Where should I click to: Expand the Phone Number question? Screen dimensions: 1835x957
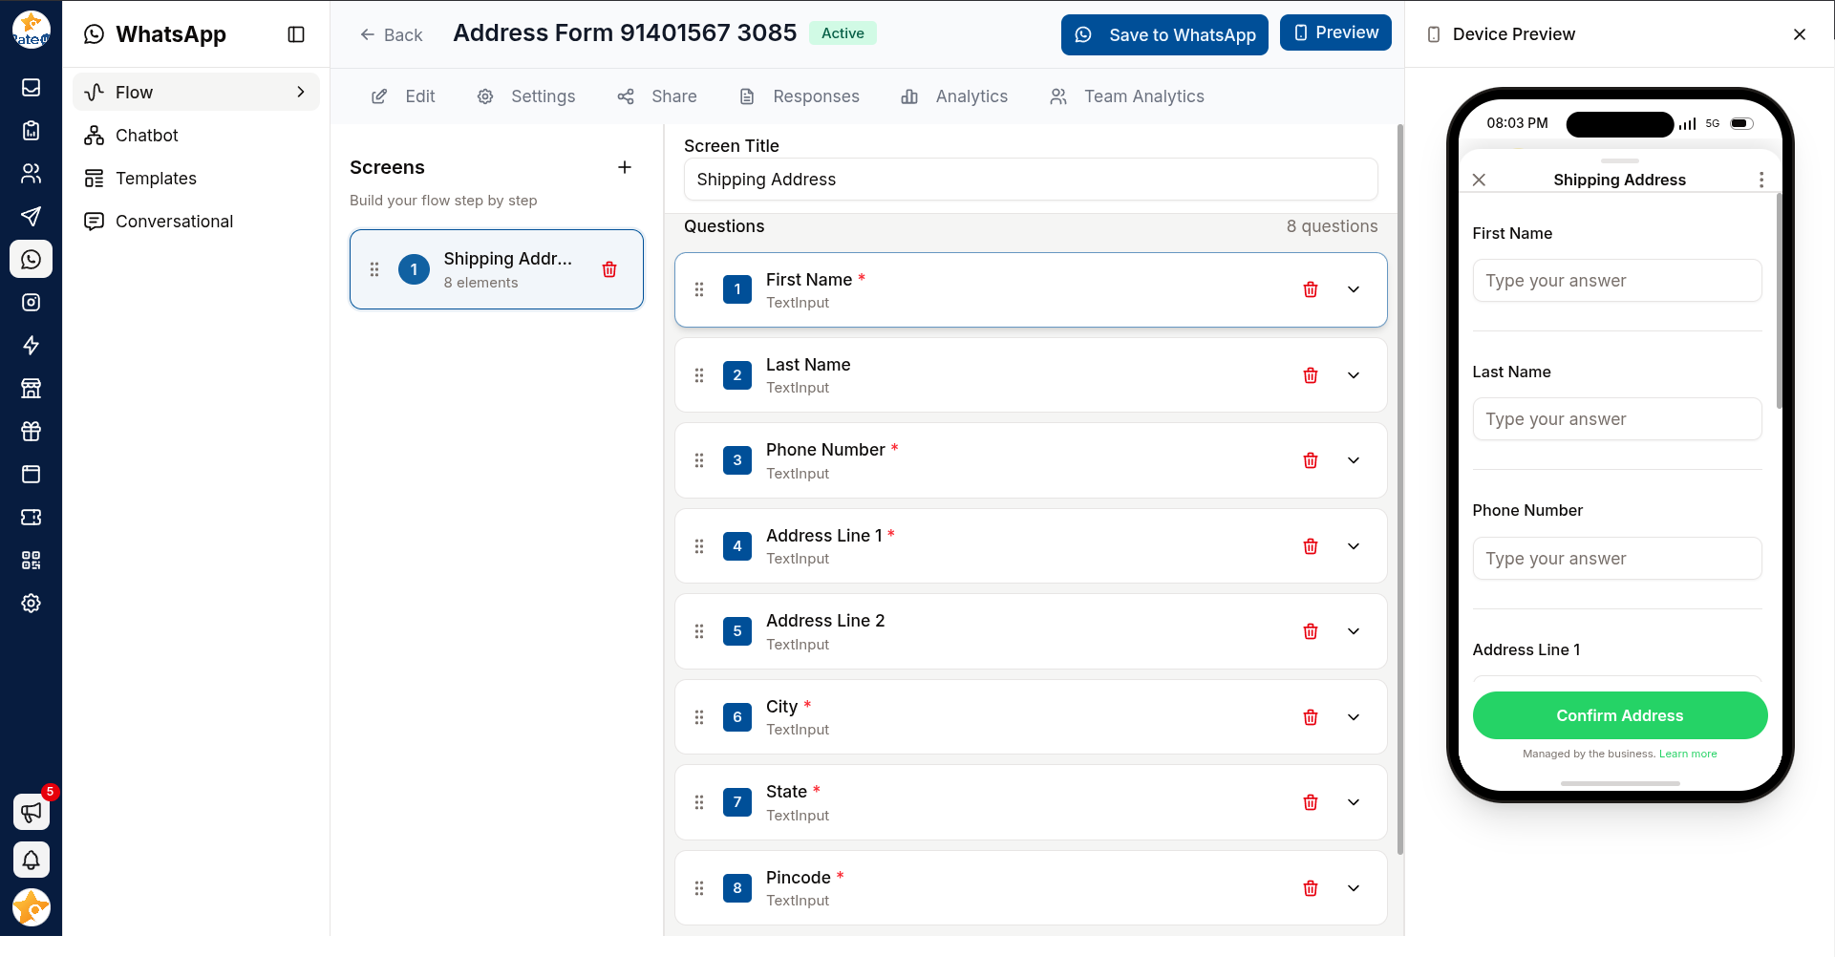pos(1354,460)
